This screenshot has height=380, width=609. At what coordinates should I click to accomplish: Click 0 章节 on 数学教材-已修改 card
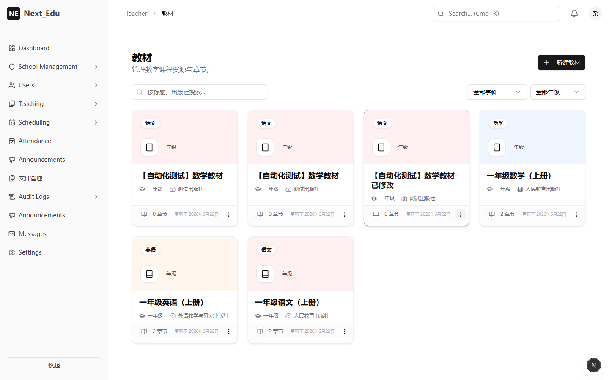(392, 214)
